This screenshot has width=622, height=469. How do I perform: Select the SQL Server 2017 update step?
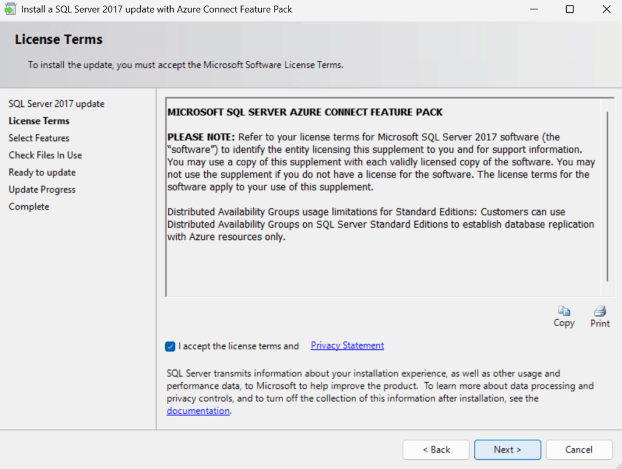[56, 103]
